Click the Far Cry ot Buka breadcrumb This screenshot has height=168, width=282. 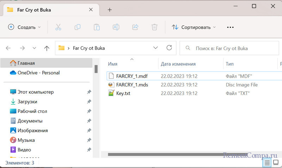point(89,48)
